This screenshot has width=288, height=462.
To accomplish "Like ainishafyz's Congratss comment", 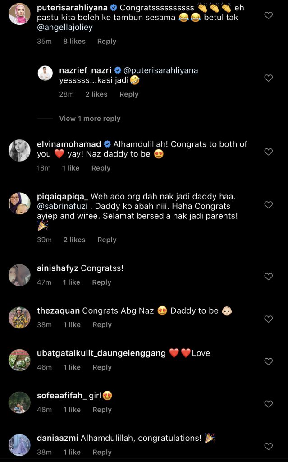I will click(x=268, y=277).
